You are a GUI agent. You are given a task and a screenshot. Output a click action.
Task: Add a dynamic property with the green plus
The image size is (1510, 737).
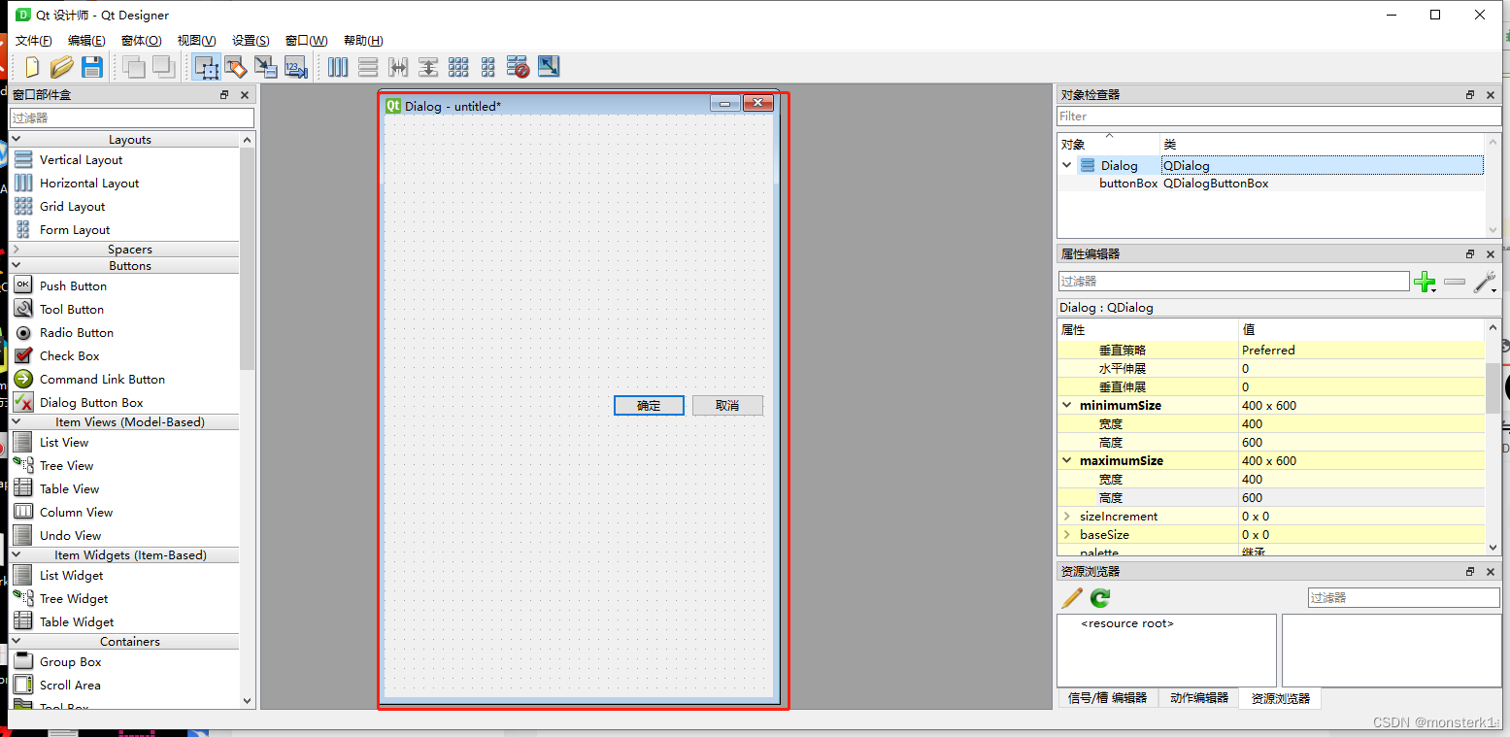click(x=1425, y=282)
